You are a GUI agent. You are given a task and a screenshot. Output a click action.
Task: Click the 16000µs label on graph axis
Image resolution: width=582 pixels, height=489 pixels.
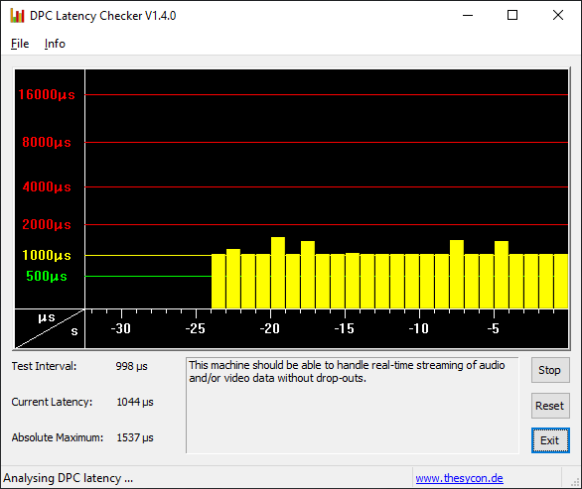(47, 94)
